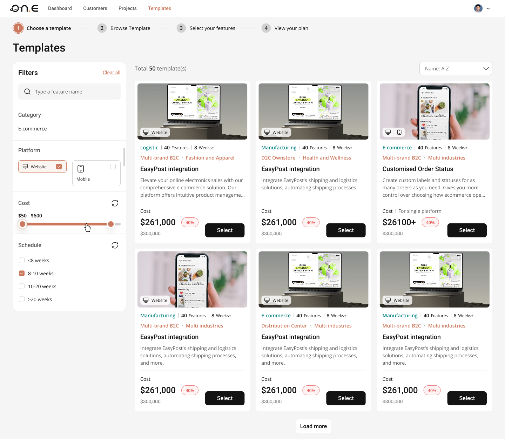The width and height of the screenshot is (505, 439).
Task: Click Fashion and Apparel tag
Action: pos(210,158)
